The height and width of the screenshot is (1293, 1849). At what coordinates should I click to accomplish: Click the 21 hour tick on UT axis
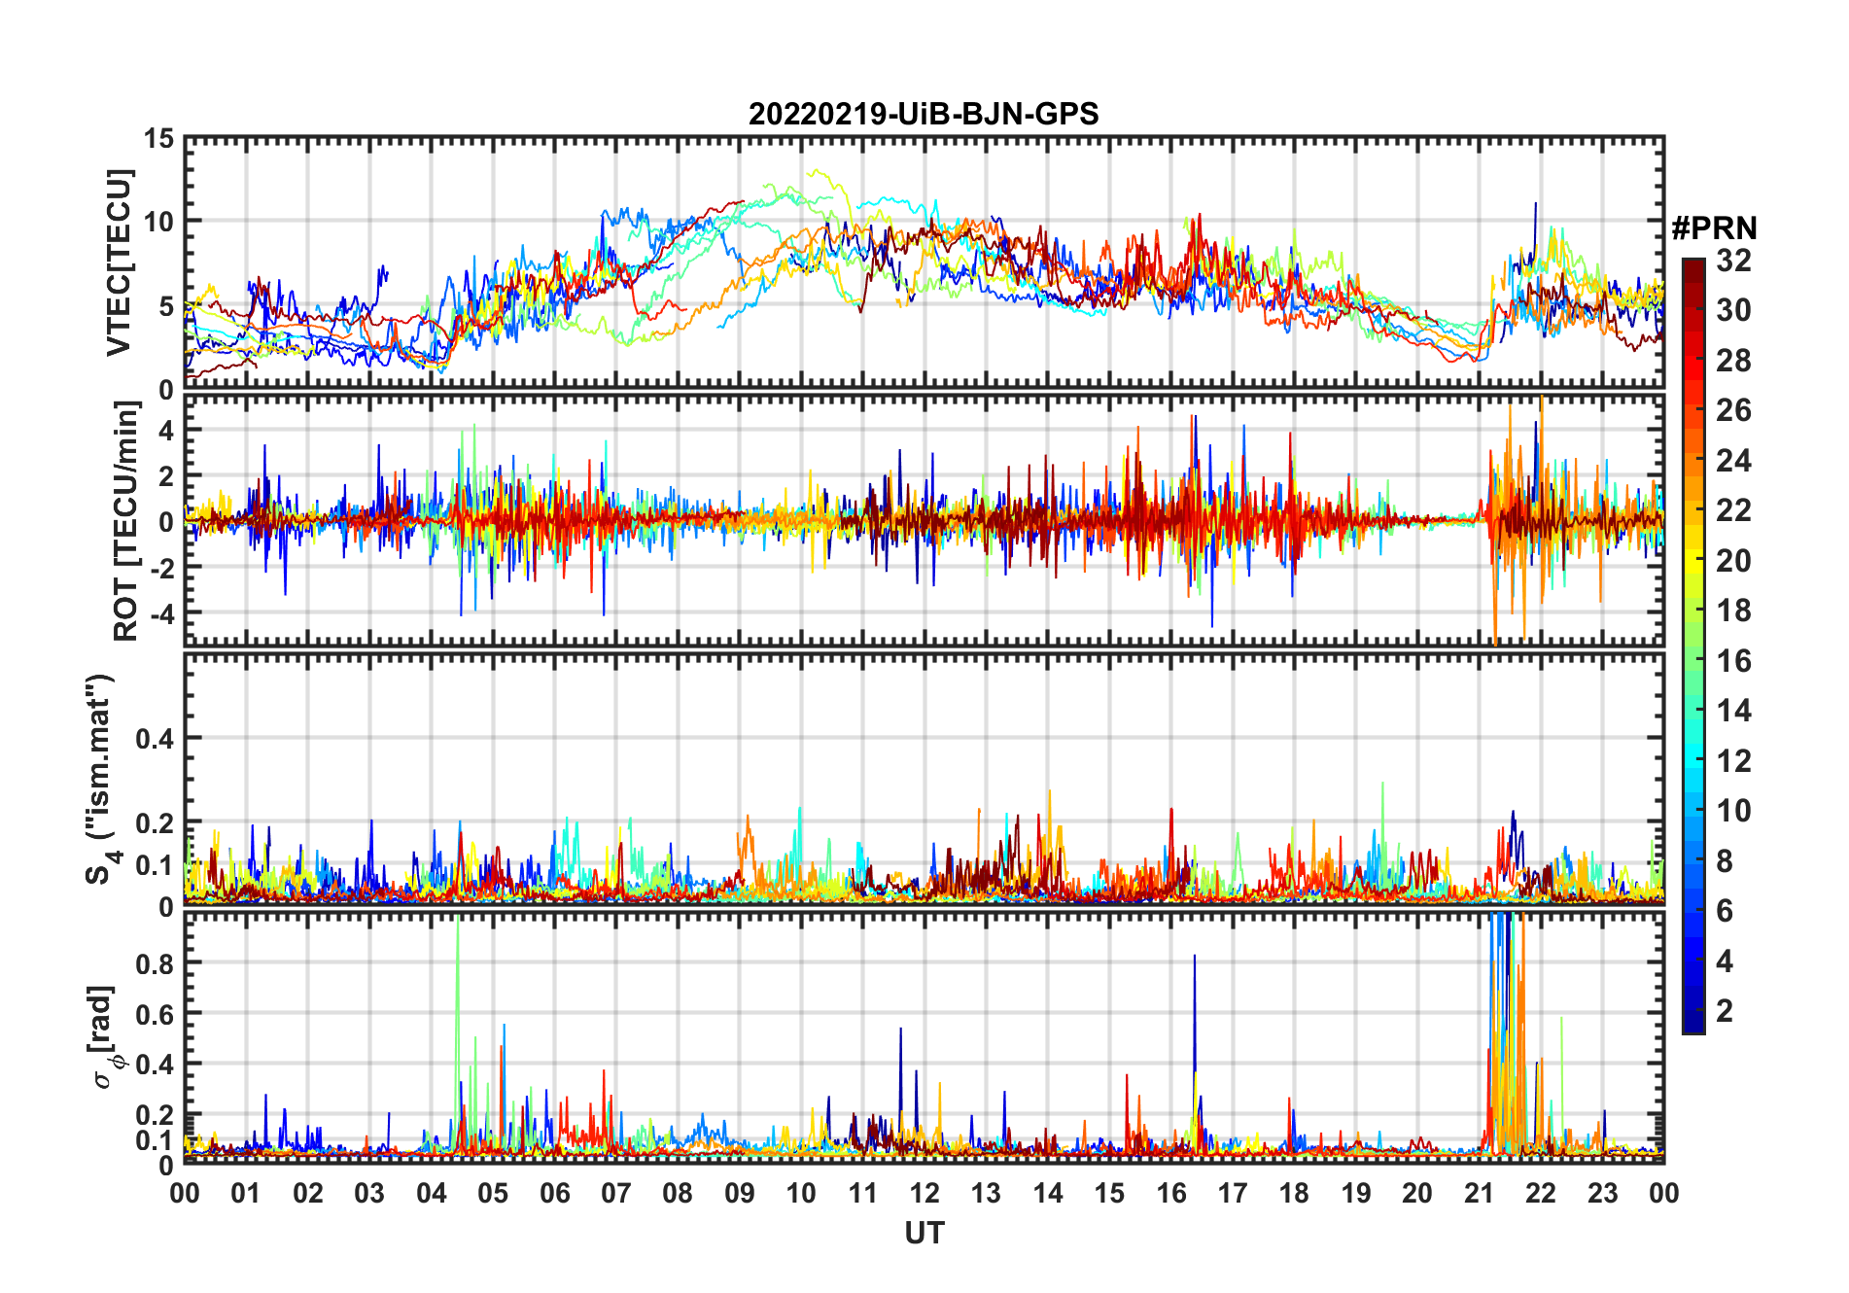[1479, 1193]
